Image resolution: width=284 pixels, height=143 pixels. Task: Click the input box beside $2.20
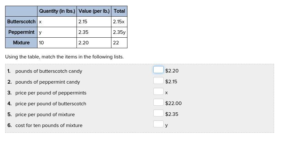pyautogui.click(x=158, y=70)
